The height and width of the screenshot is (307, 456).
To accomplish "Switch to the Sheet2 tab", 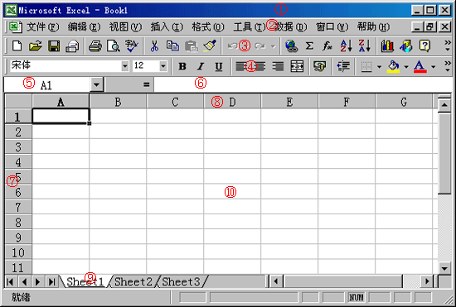I will pyautogui.click(x=133, y=281).
